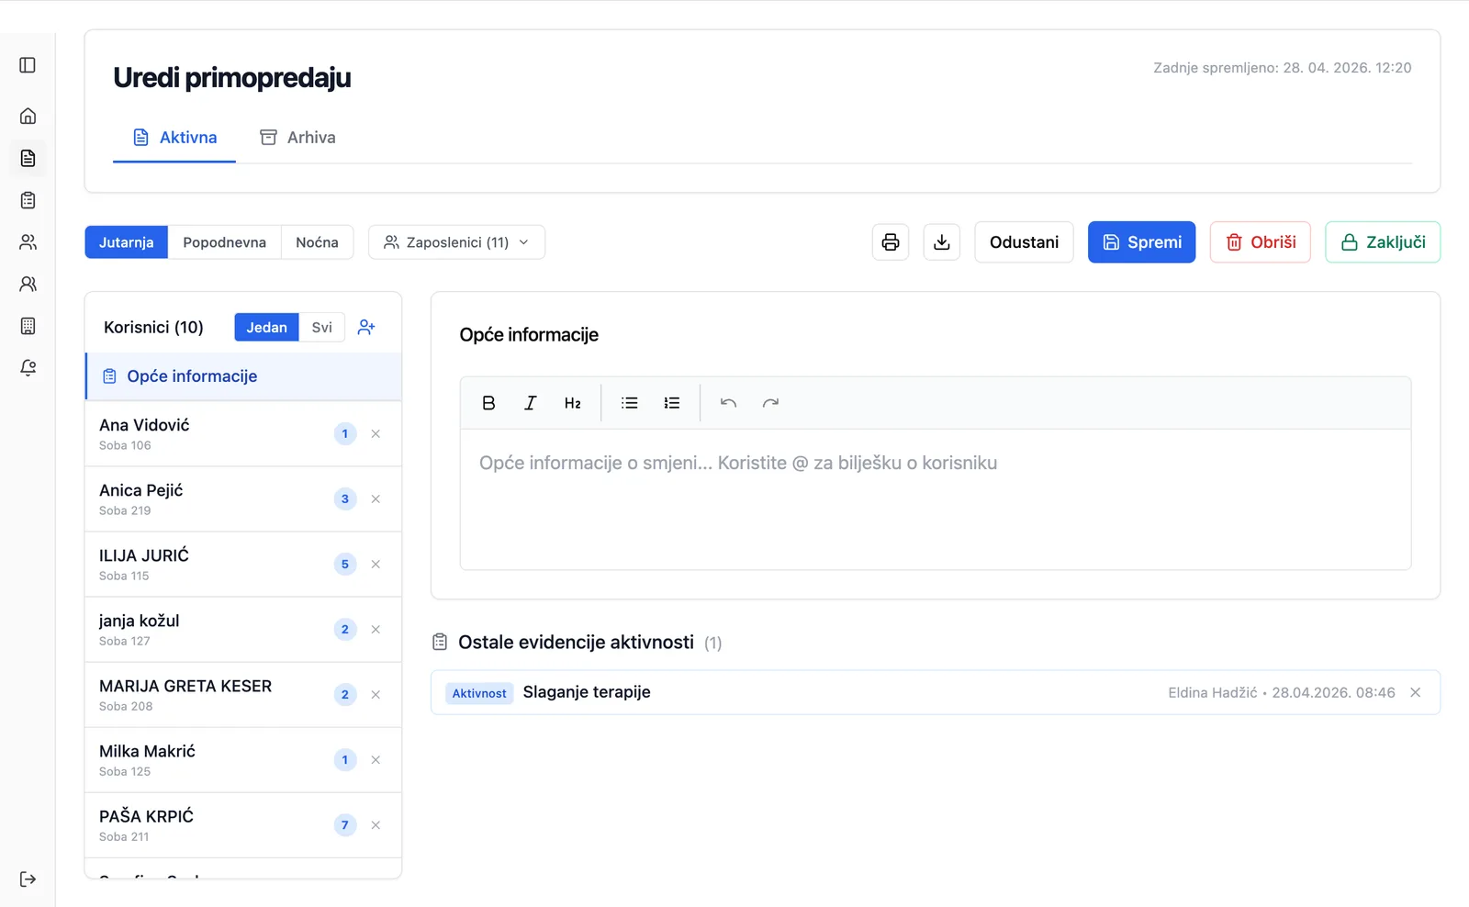Click the logout icon at sidebar bottom

pyautogui.click(x=28, y=879)
